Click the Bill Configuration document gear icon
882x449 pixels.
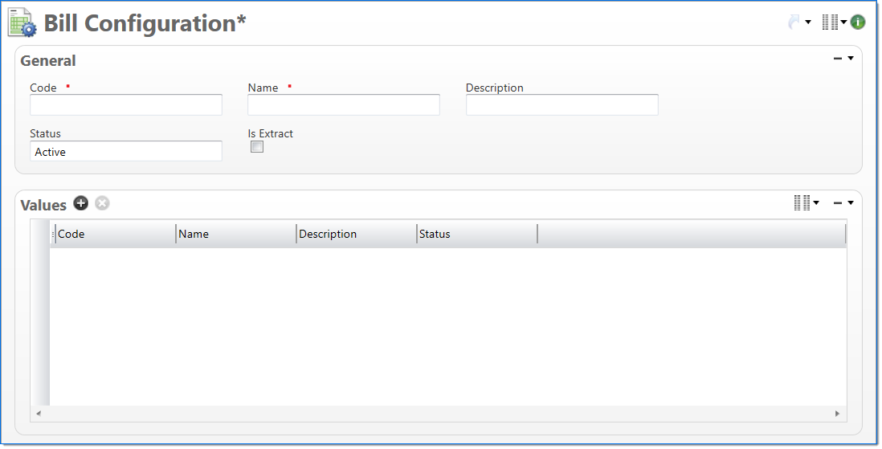[22, 22]
